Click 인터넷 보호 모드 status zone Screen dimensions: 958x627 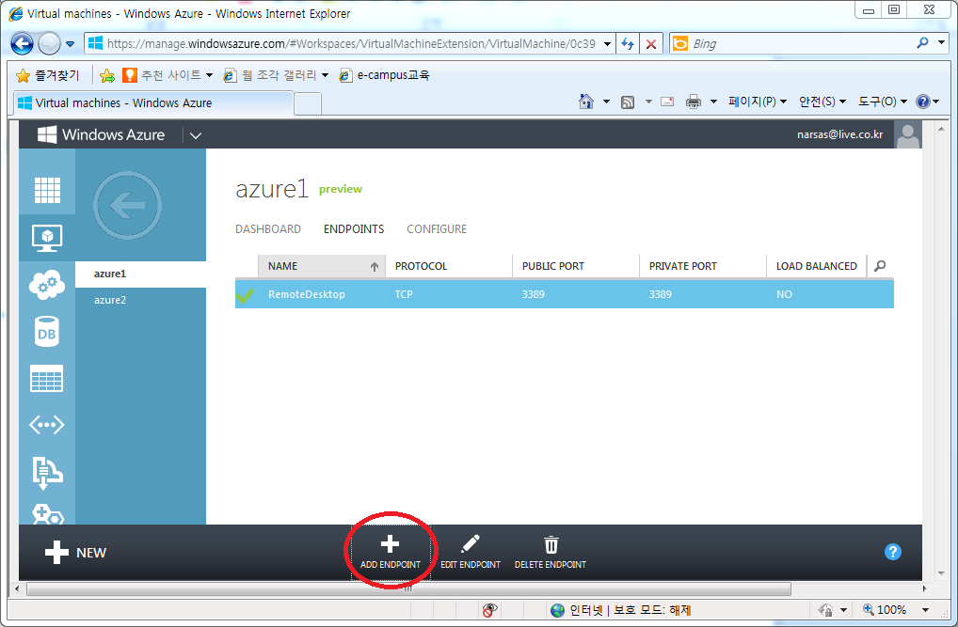pyautogui.click(x=620, y=610)
